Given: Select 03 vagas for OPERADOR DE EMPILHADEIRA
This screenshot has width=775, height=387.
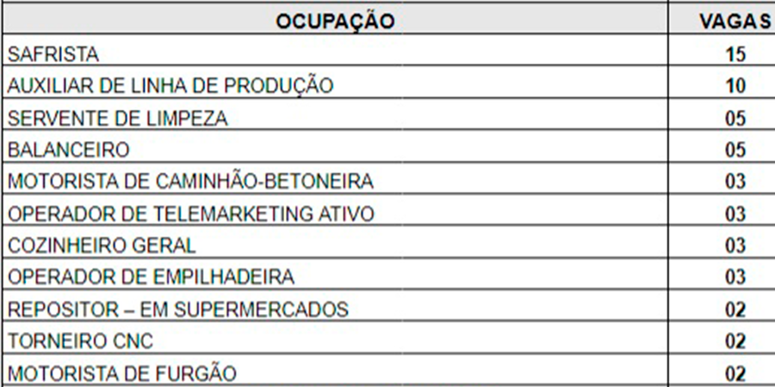Looking at the screenshot, I should coord(735,276).
